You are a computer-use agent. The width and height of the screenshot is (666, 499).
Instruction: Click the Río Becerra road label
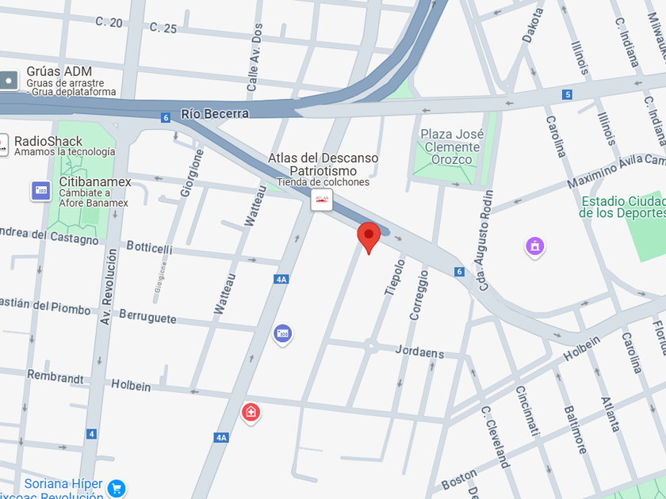coord(215,114)
